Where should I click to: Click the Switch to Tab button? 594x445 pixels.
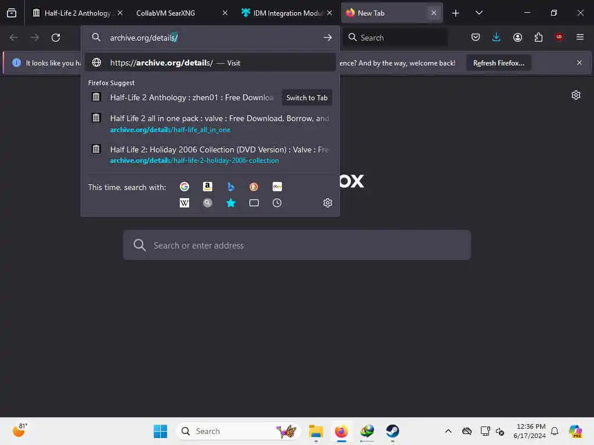pyautogui.click(x=307, y=97)
